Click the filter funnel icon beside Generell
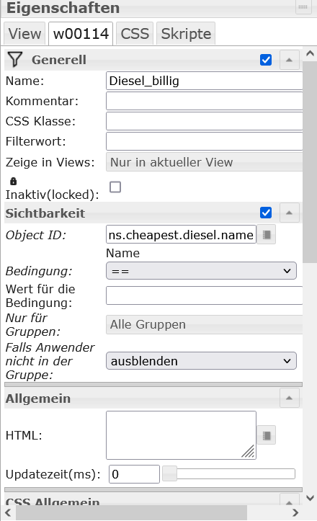This screenshot has width=317, height=521. (15, 60)
